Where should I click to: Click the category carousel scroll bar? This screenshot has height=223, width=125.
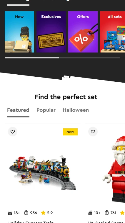click(62, 58)
